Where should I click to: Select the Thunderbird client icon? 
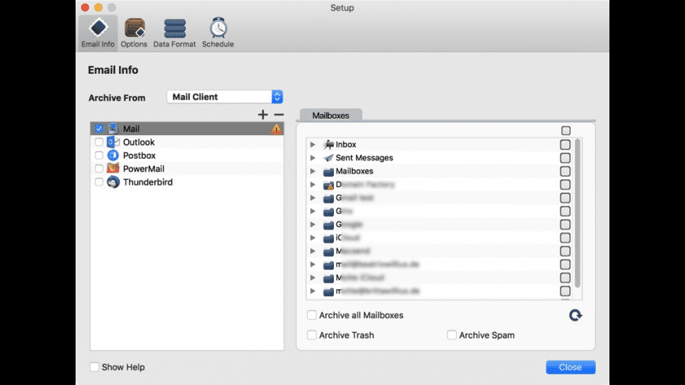click(113, 182)
